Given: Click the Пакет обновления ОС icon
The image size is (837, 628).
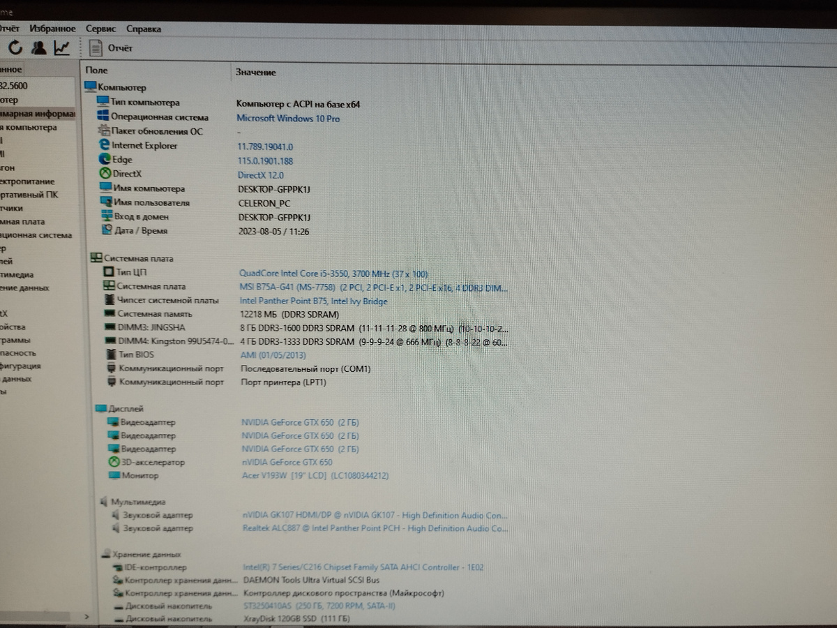Looking at the screenshot, I should point(104,130).
